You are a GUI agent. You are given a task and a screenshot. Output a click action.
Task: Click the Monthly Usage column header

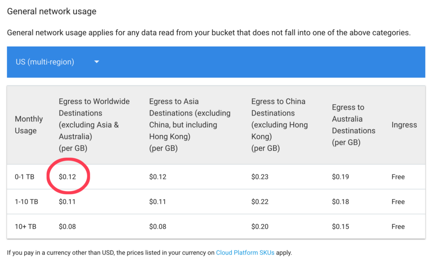[29, 125]
